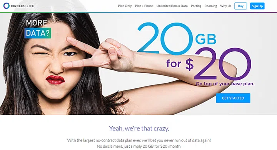
Task: Click the outlined Buy button
Action: (x=240, y=6)
